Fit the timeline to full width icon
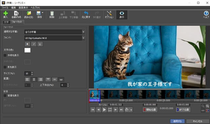The height and width of the screenshot is (124, 210). tap(203, 111)
